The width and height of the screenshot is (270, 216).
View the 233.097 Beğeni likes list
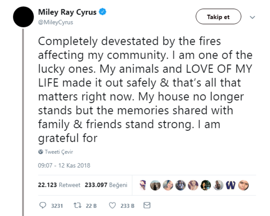click(x=106, y=185)
